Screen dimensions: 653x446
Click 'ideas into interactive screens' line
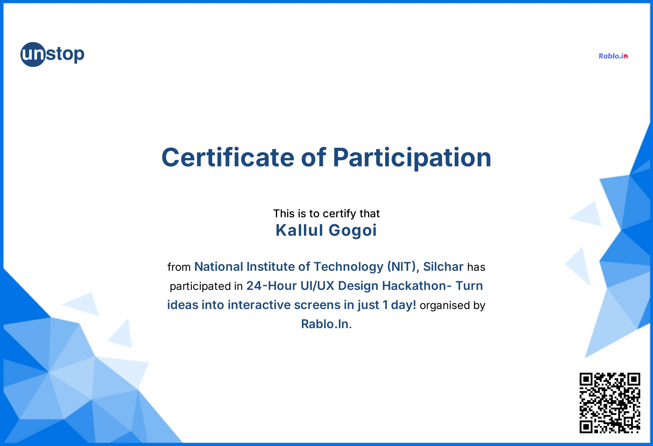253,305
